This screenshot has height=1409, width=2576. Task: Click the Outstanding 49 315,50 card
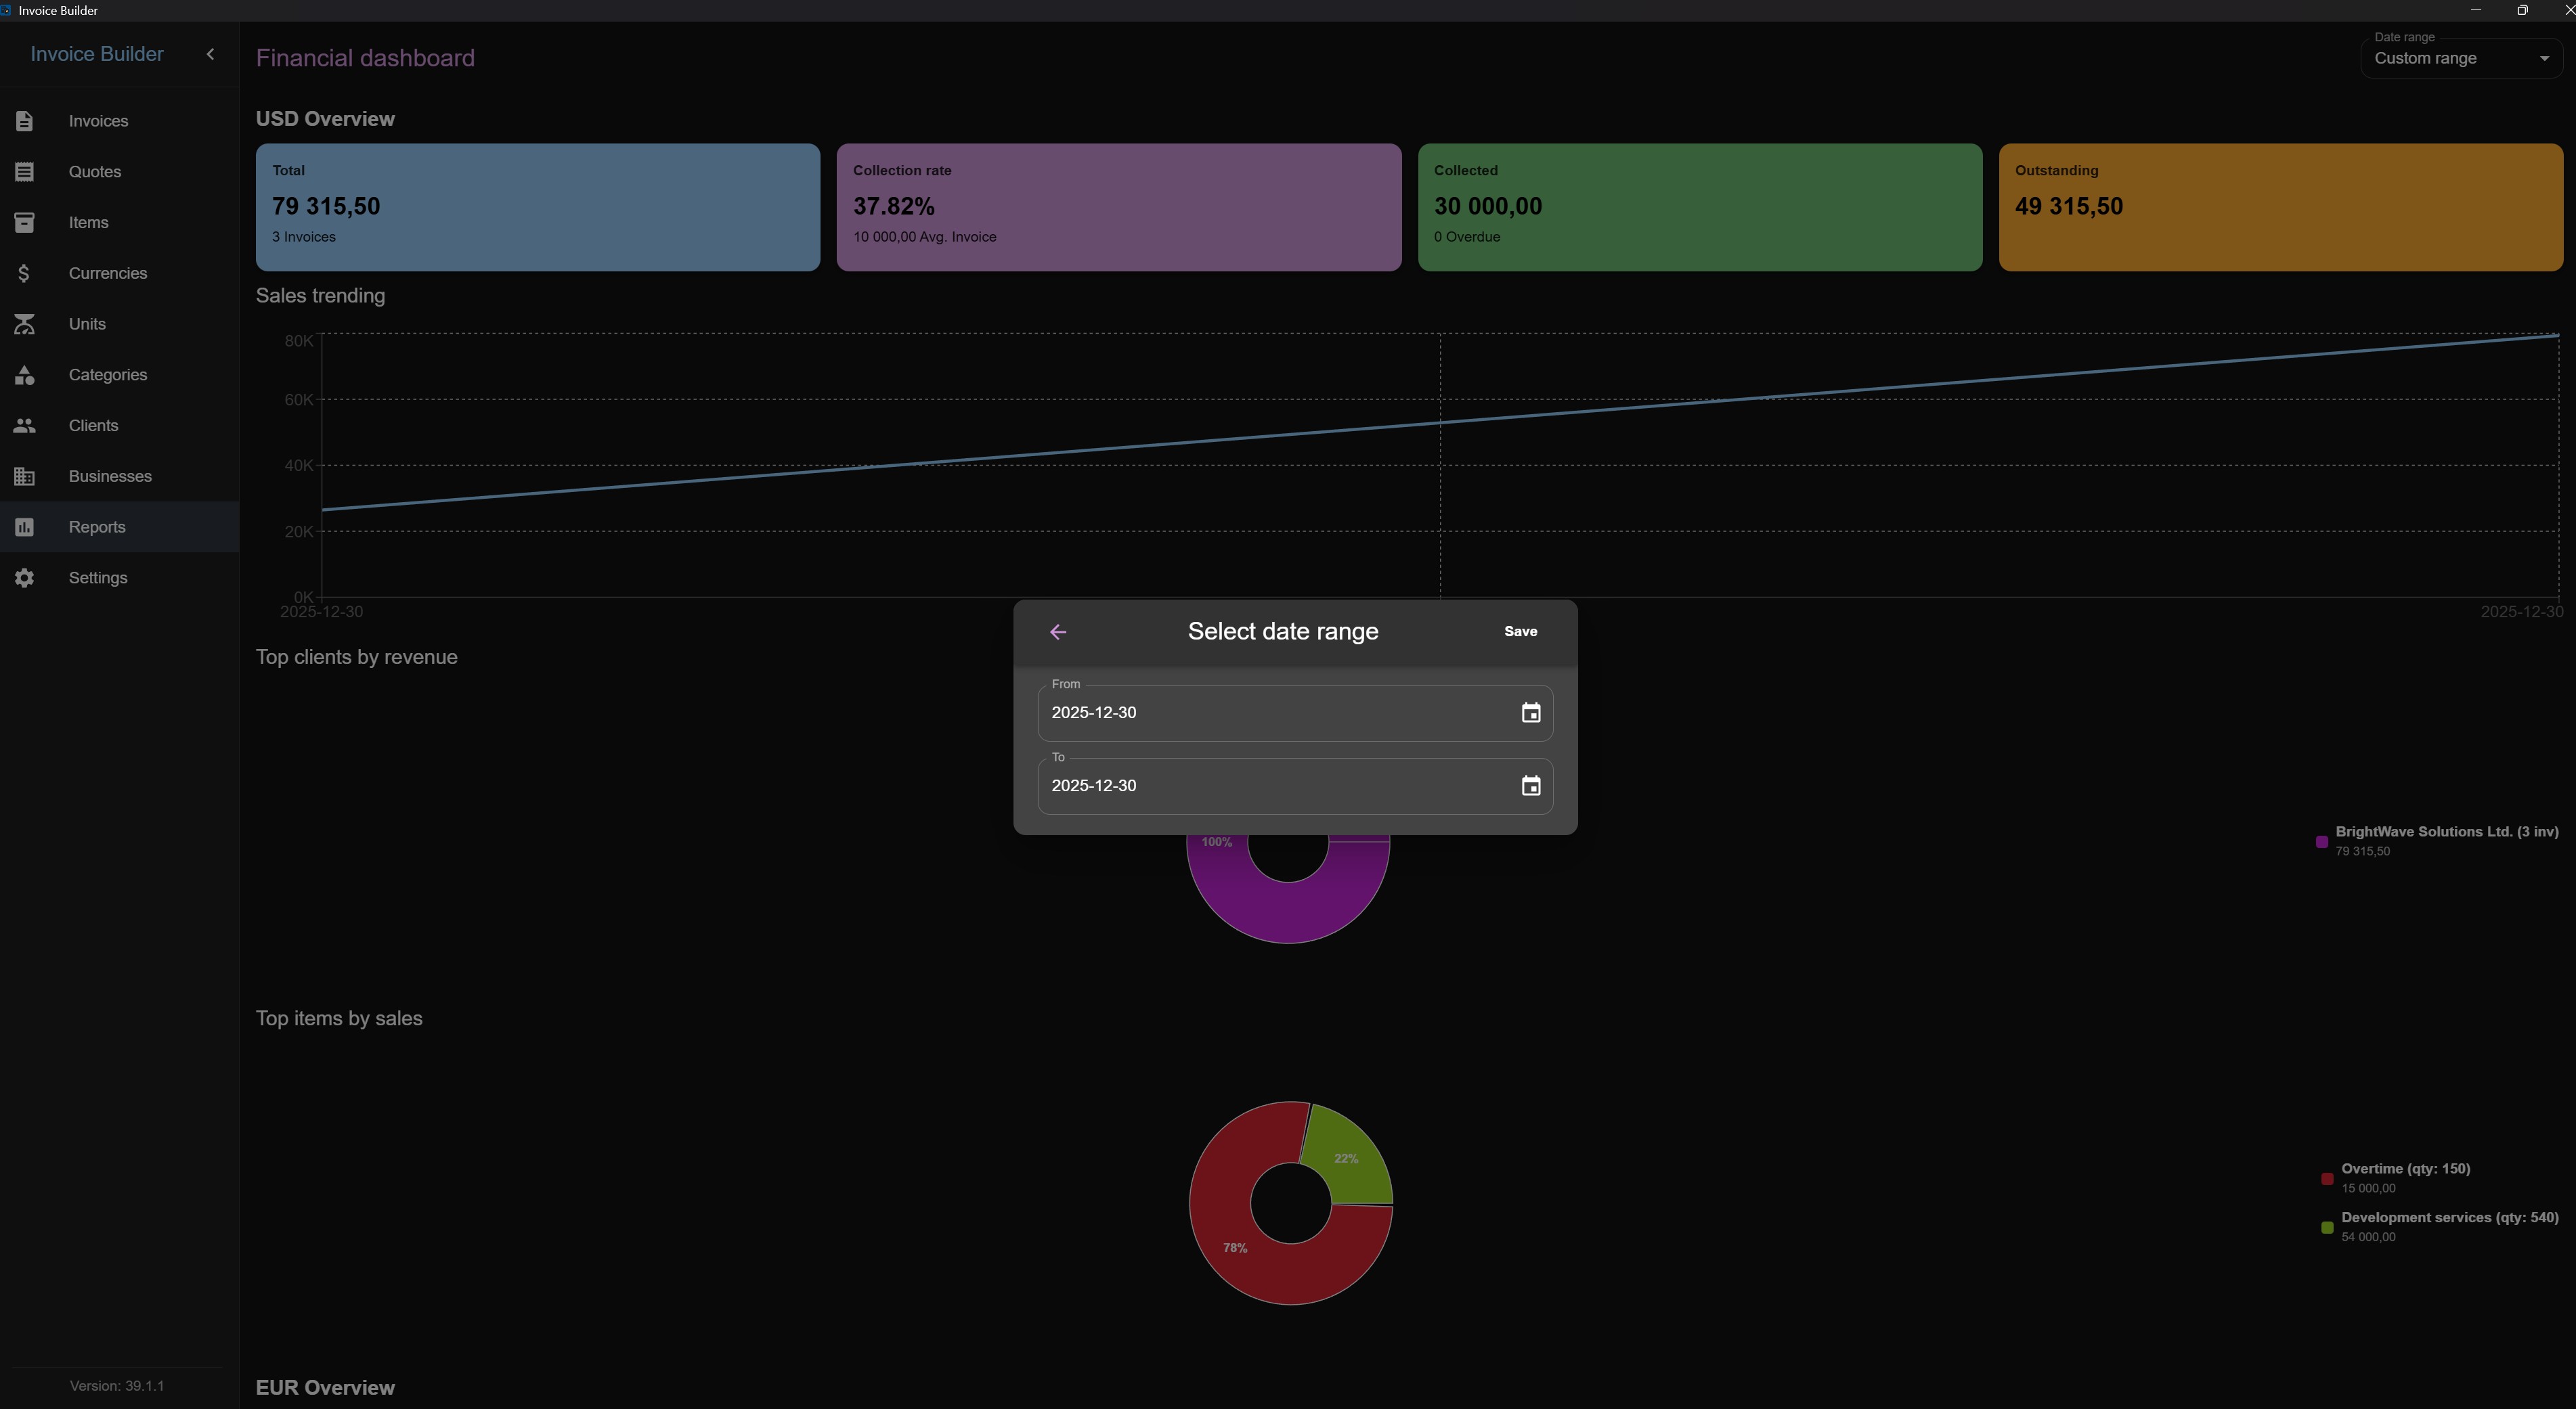[x=2281, y=207]
